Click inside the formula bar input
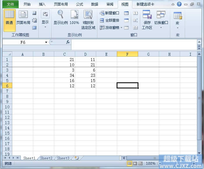 click(x=134, y=45)
